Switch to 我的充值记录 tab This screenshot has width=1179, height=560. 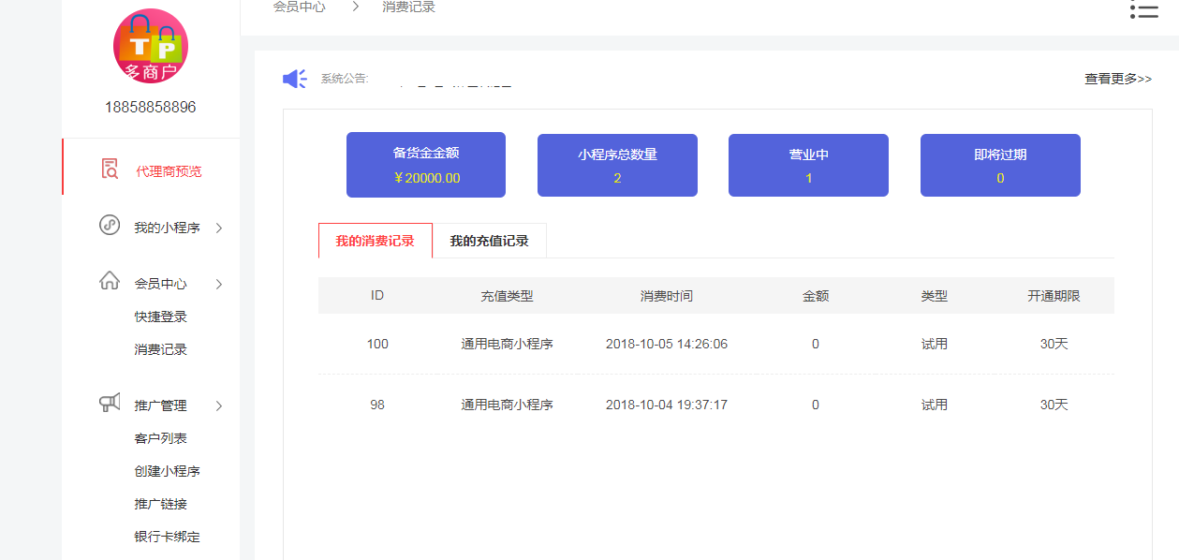point(489,241)
